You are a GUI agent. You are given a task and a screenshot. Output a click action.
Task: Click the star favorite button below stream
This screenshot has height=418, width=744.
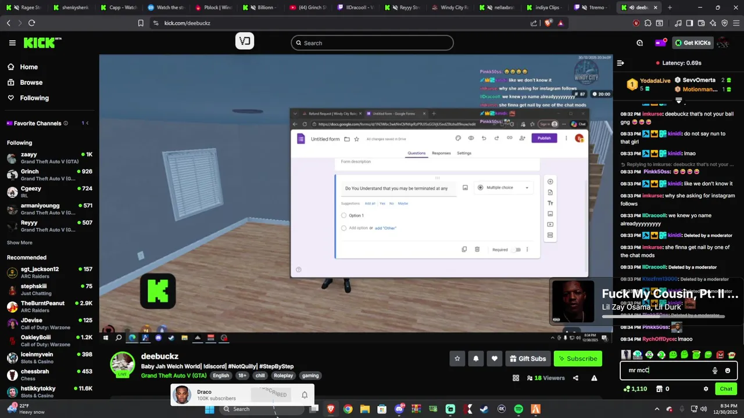click(457, 359)
